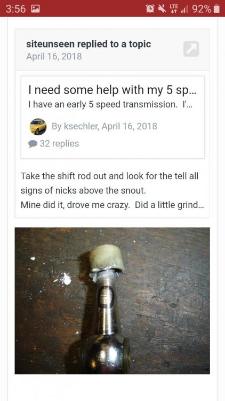Open the reply via external arrow icon
The width and height of the screenshot is (225, 401).
point(191,49)
